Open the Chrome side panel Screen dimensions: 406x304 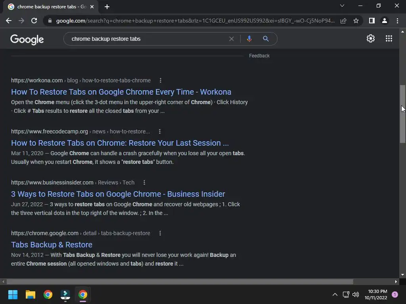click(372, 21)
